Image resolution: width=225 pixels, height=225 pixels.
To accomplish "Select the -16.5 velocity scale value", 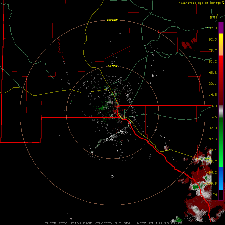I will (212, 117).
